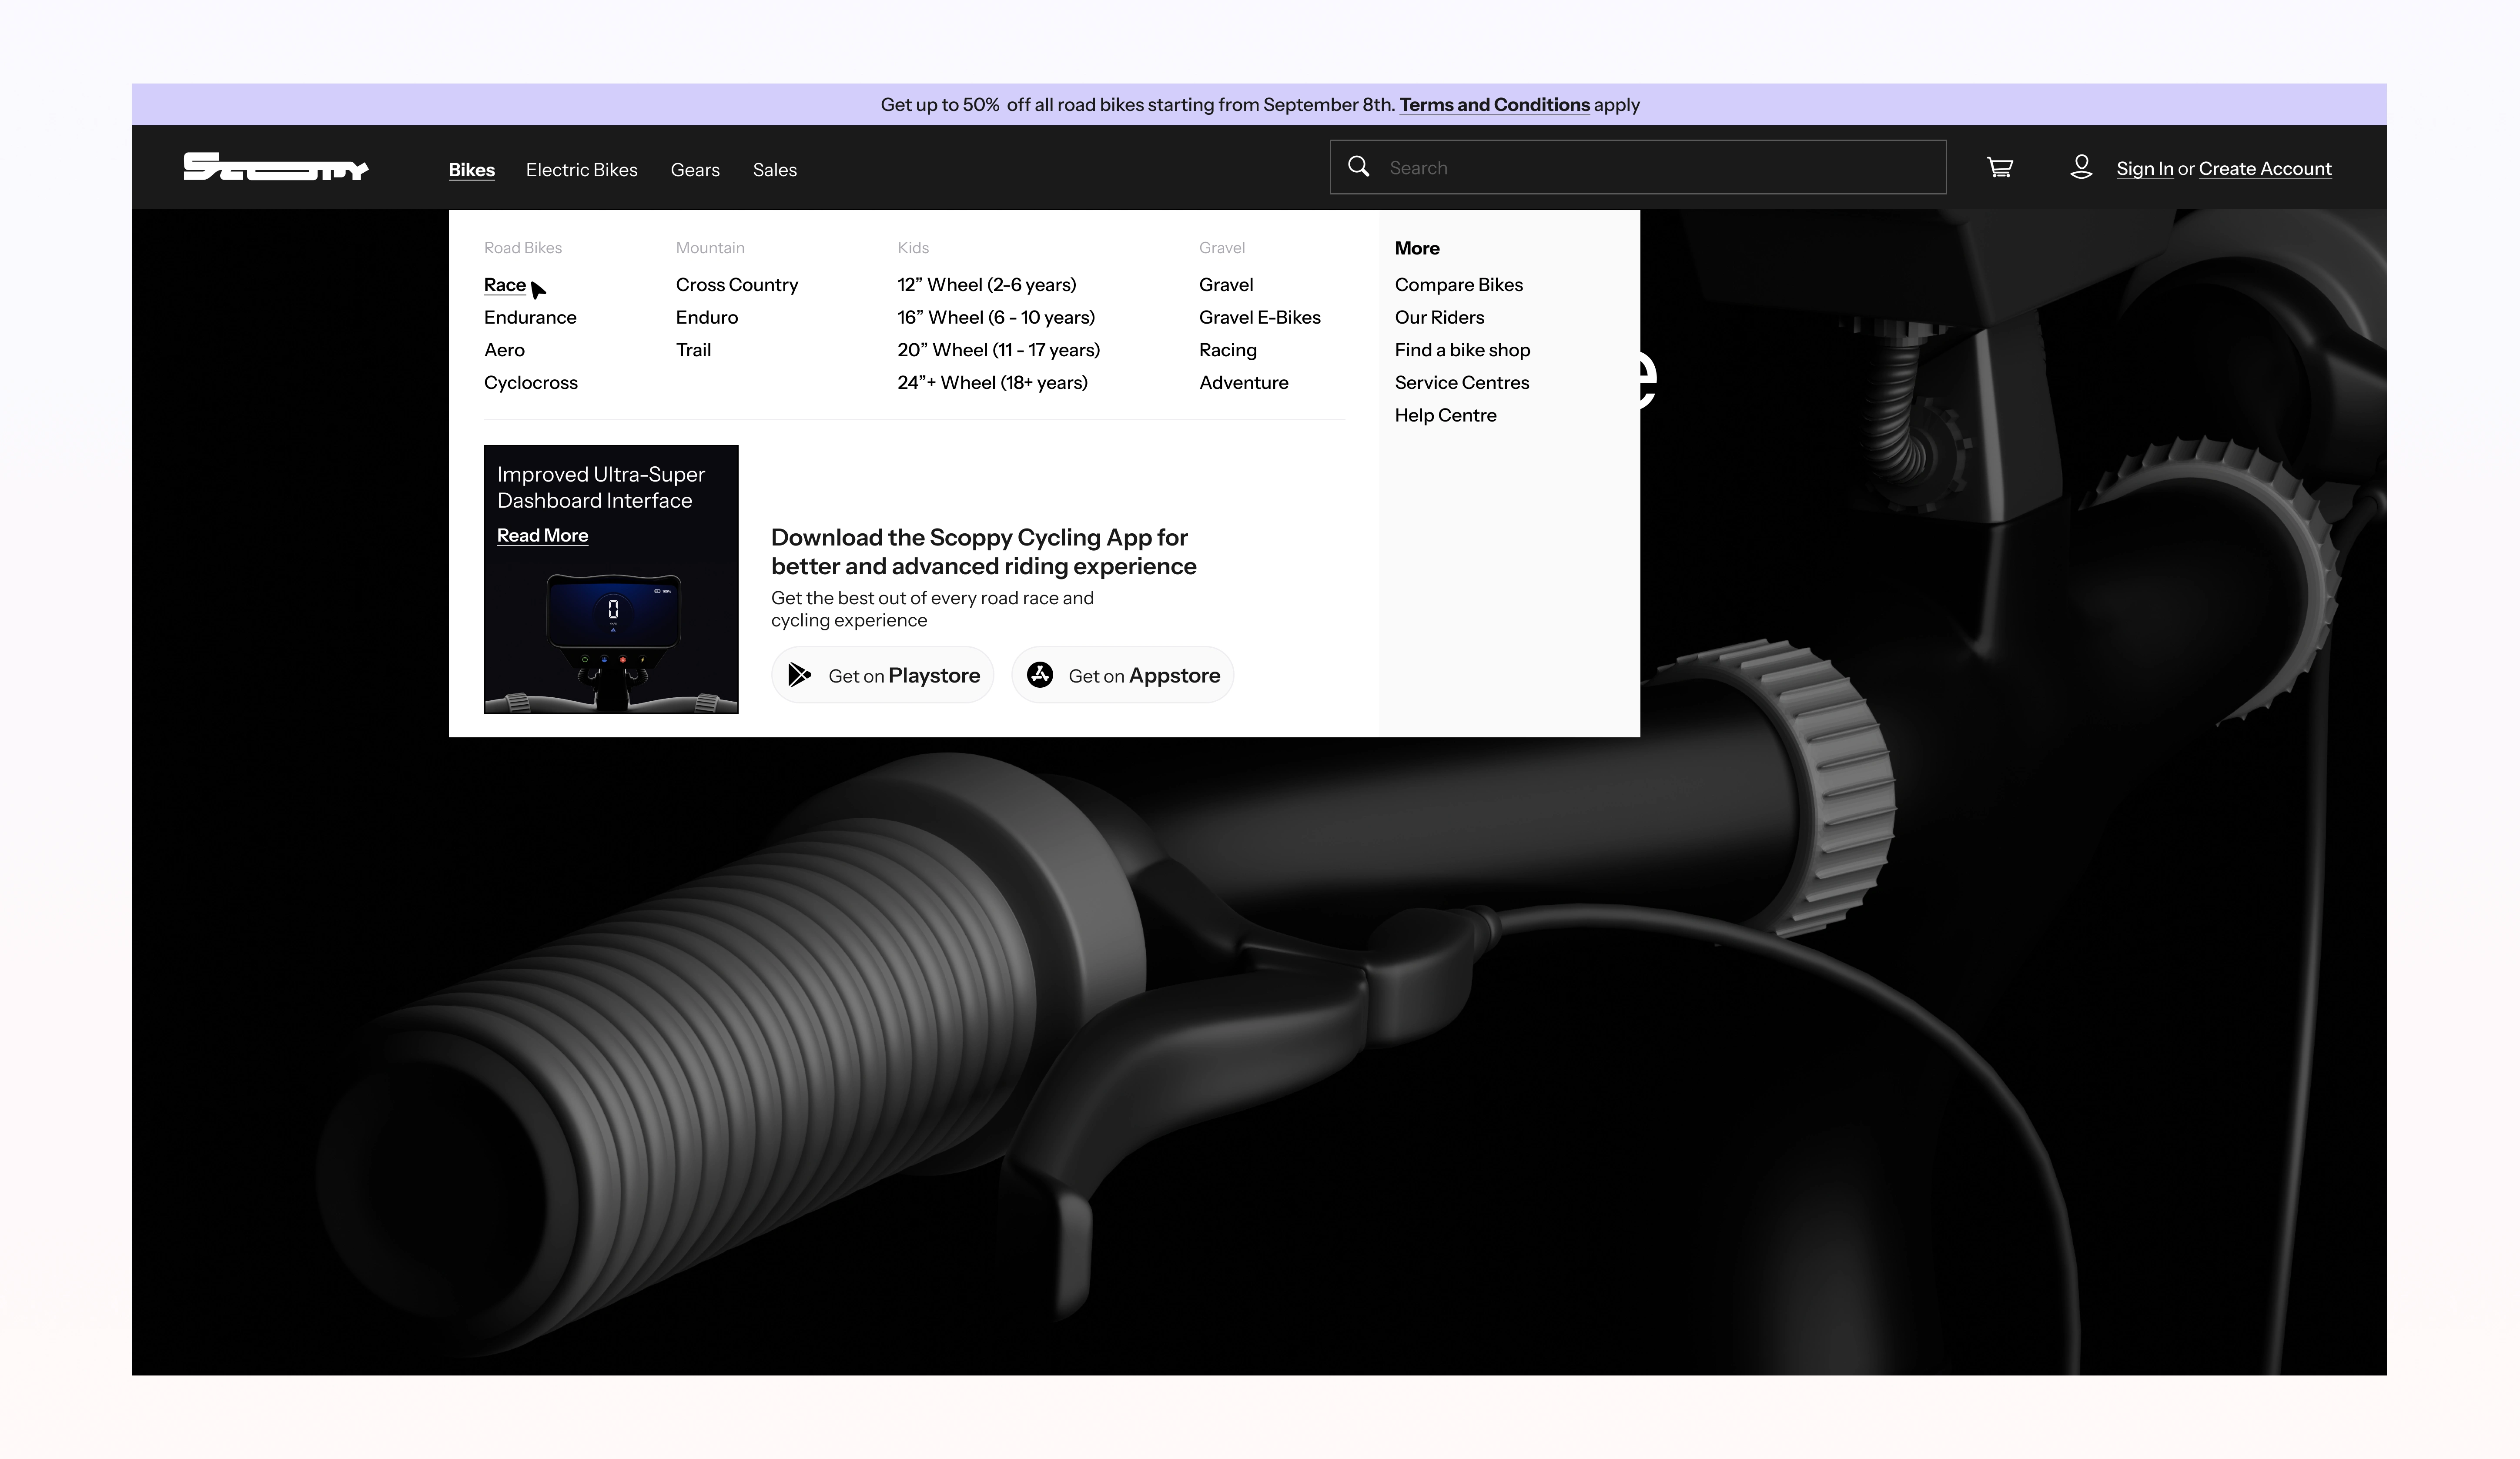Image resolution: width=2520 pixels, height=1459 pixels.
Task: Click the Appstore icon on the button
Action: (x=1040, y=675)
